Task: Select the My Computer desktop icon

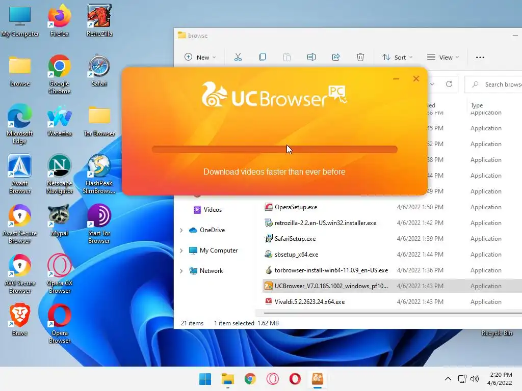Action: 20,20
